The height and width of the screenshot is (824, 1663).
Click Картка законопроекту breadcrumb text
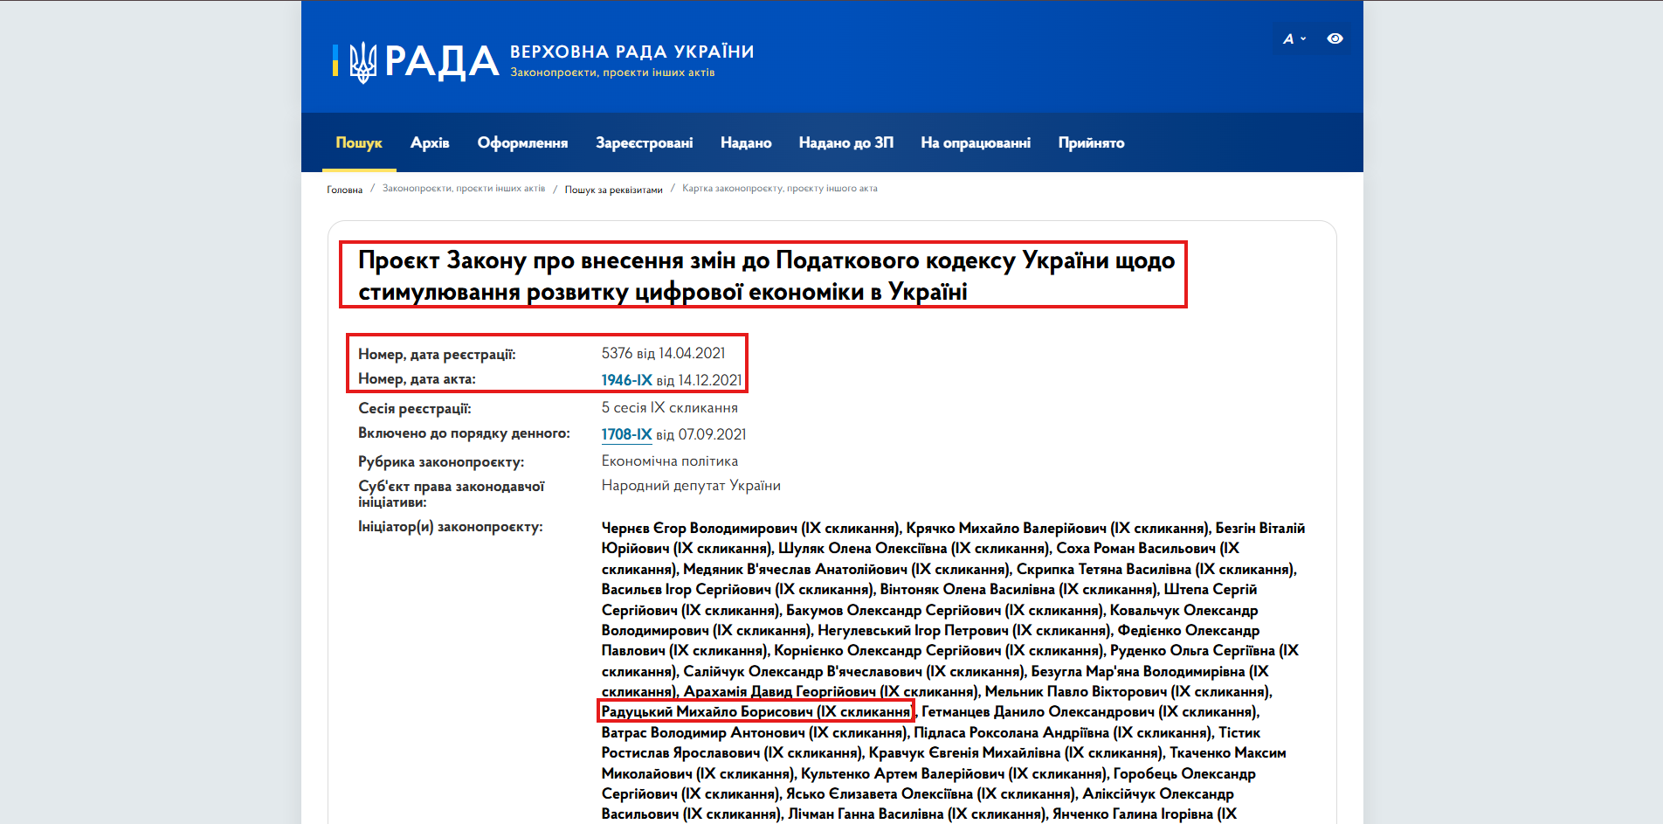[779, 189]
